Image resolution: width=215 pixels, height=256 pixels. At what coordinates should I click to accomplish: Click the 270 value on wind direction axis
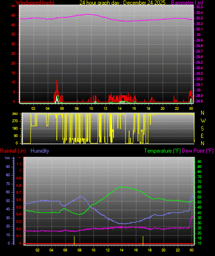(15, 121)
